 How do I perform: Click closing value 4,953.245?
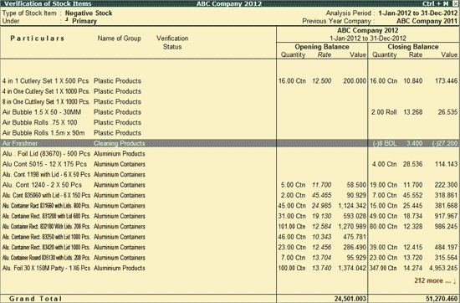(x=443, y=268)
